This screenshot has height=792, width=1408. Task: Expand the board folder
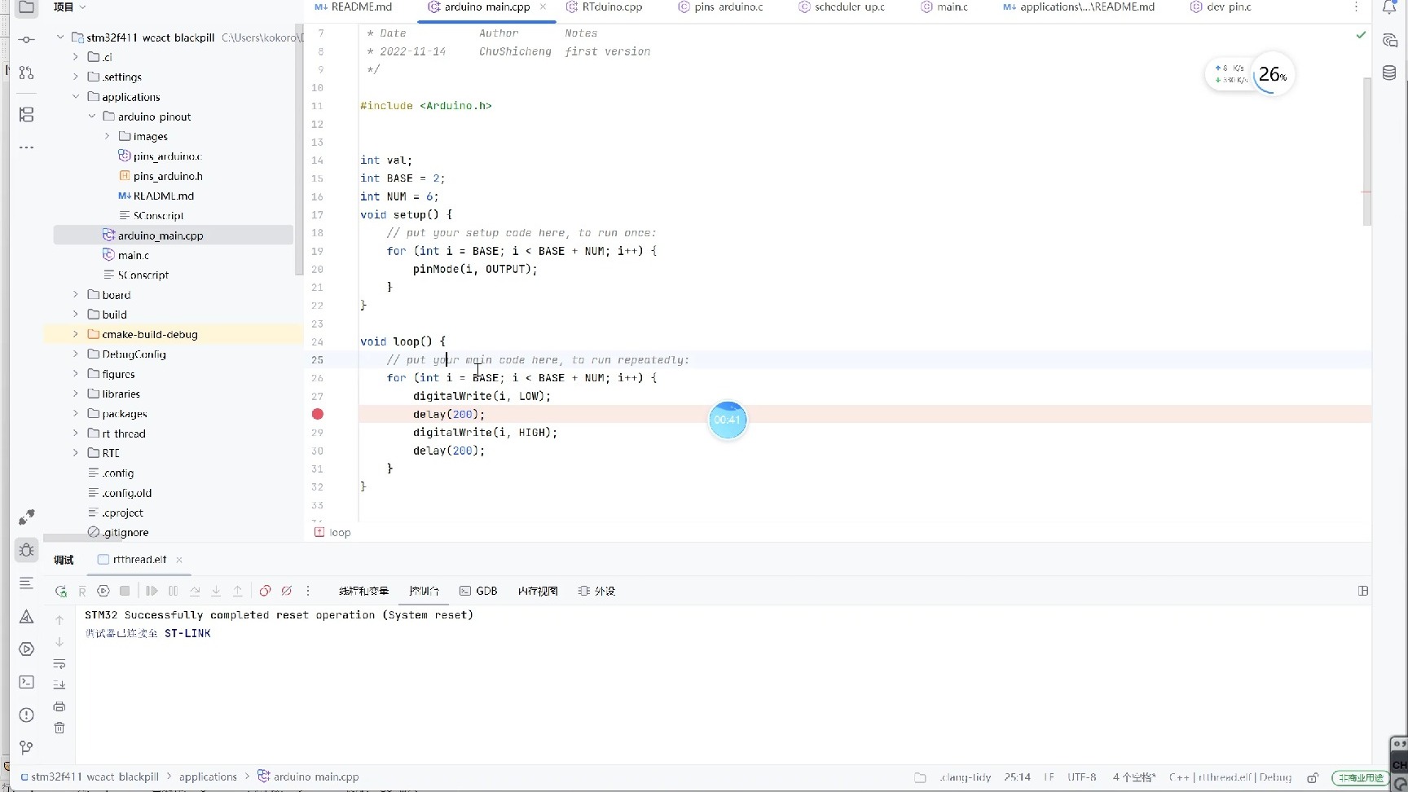pyautogui.click(x=74, y=295)
